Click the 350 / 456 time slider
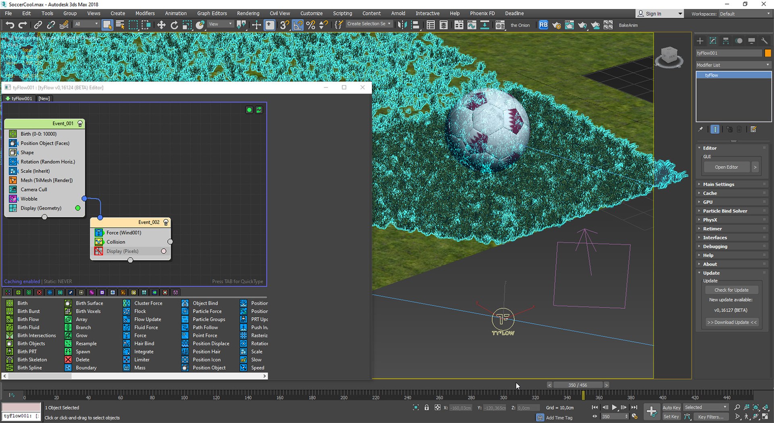 click(578, 385)
